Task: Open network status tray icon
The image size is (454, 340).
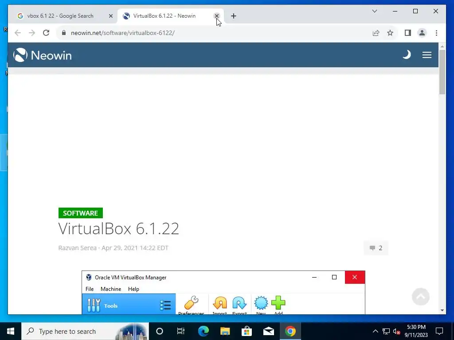Action: pyautogui.click(x=386, y=331)
